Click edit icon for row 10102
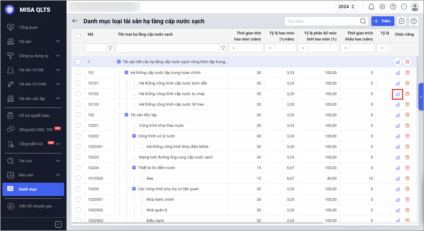The width and height of the screenshot is (424, 231). click(x=398, y=94)
